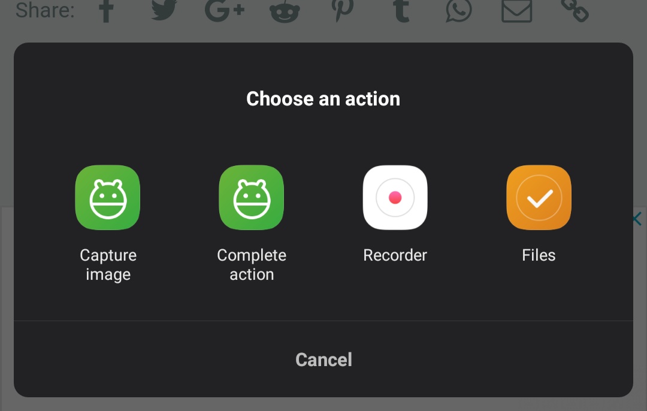Open the Recorder app icon
This screenshot has height=411, width=647.
click(x=395, y=197)
